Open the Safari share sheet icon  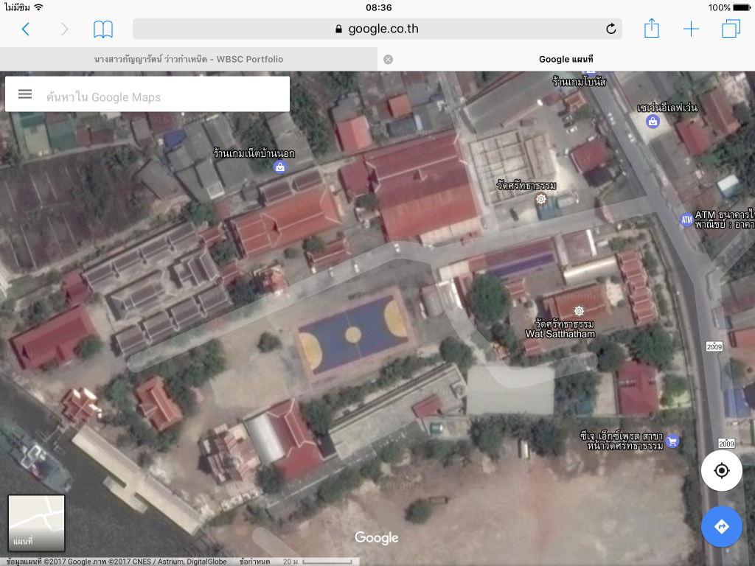[x=651, y=29]
